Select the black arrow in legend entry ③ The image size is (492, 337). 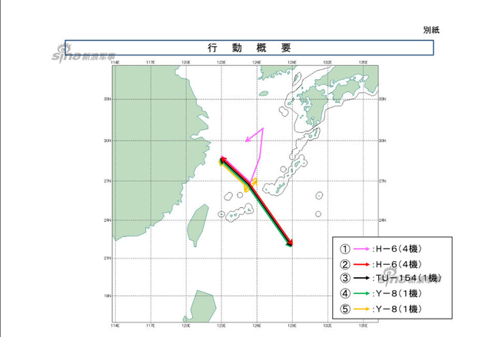[x=362, y=278]
